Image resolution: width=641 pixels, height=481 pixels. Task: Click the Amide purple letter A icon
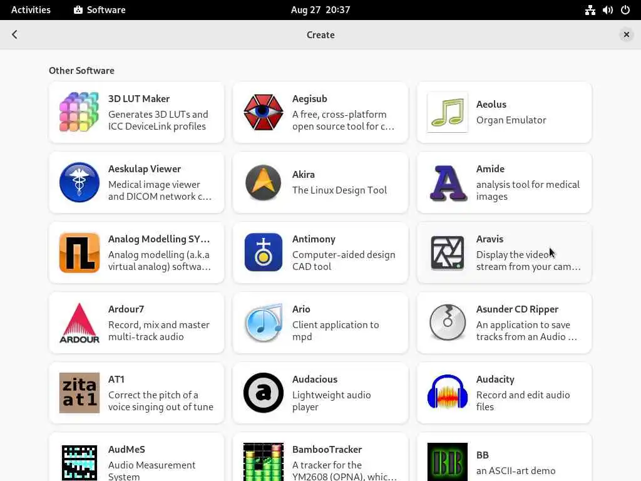(447, 183)
